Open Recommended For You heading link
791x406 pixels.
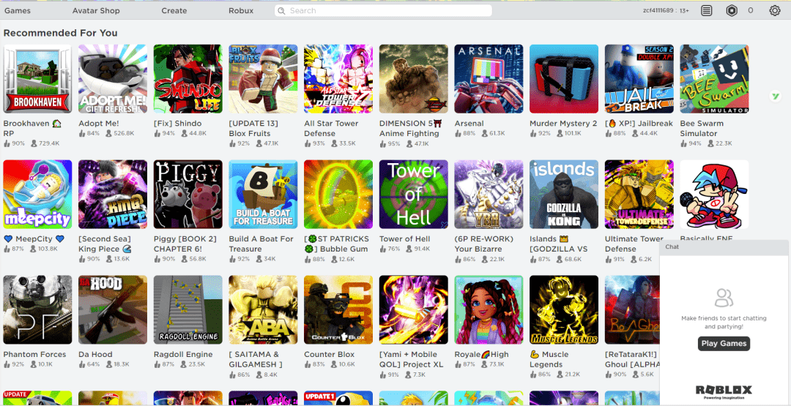(x=60, y=33)
